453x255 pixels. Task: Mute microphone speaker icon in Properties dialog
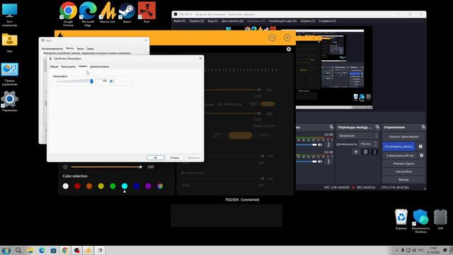click(x=112, y=81)
